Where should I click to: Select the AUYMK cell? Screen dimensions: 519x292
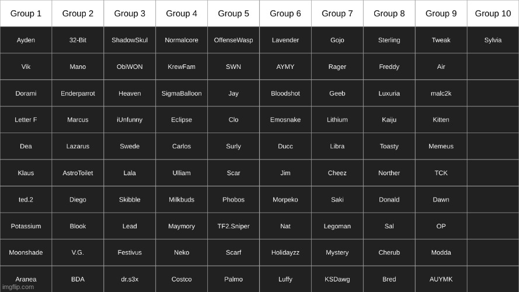pos(441,279)
